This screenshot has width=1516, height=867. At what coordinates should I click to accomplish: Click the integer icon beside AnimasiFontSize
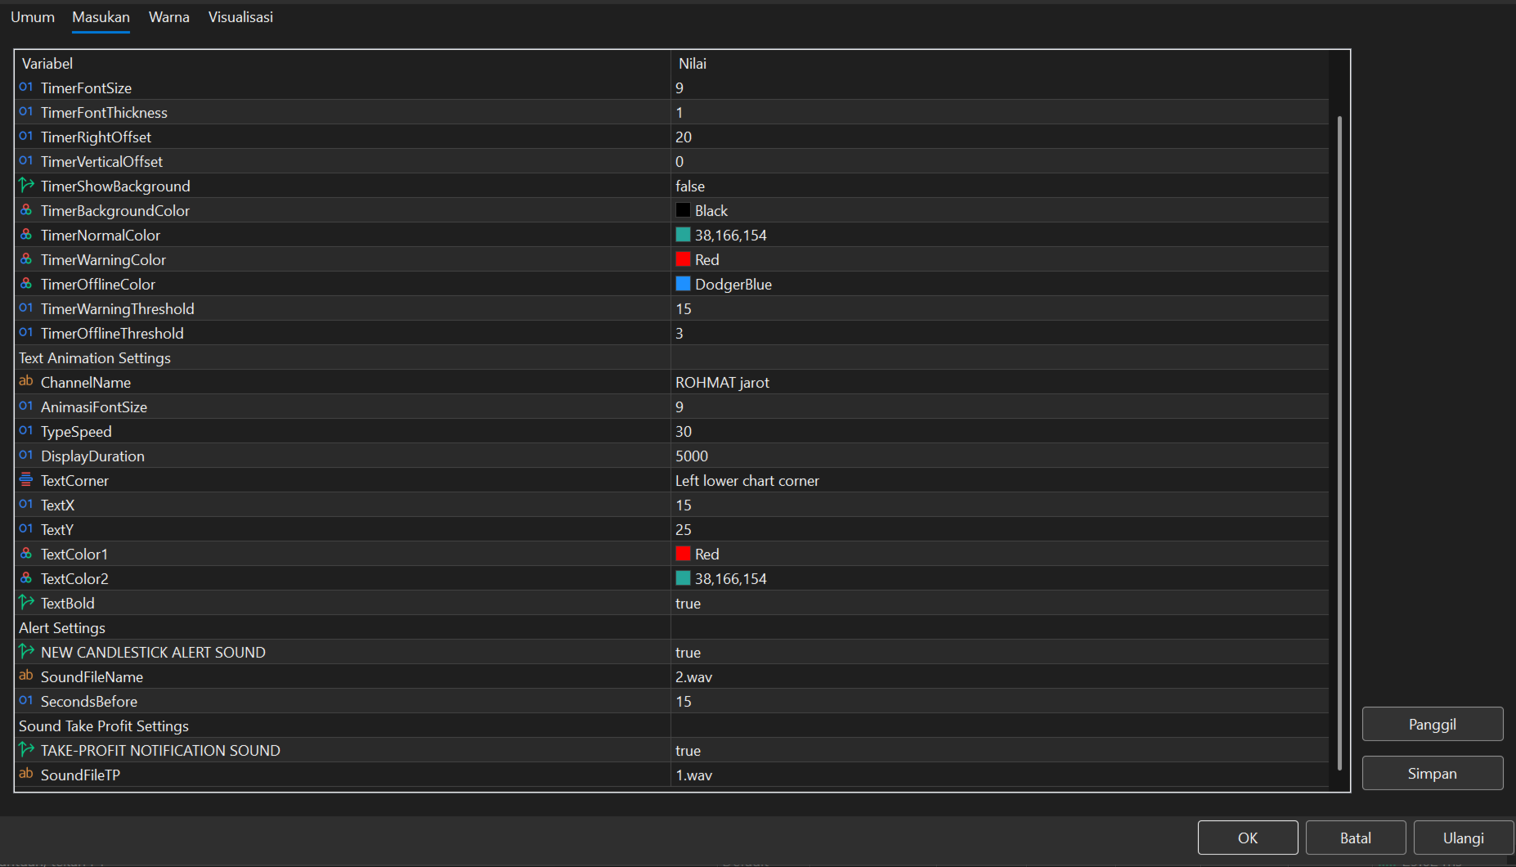tap(26, 407)
